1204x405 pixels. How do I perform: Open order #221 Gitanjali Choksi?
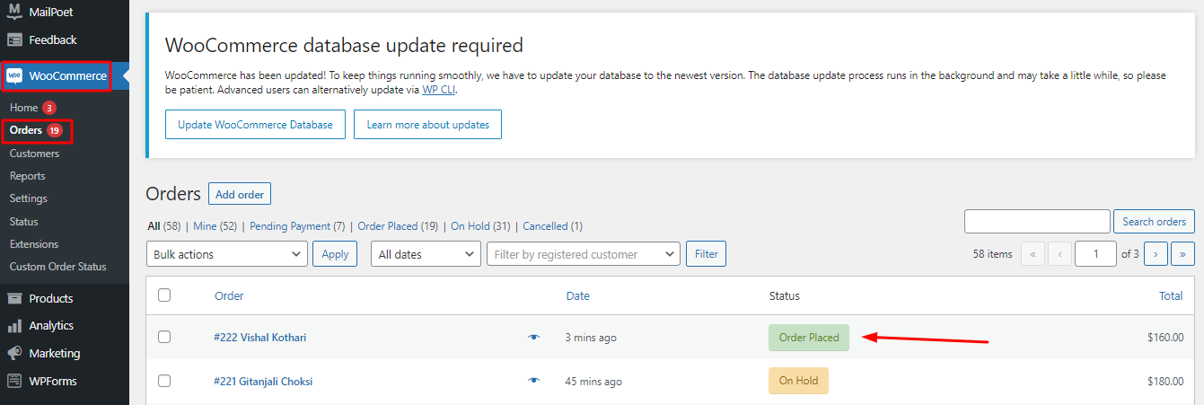tap(263, 382)
